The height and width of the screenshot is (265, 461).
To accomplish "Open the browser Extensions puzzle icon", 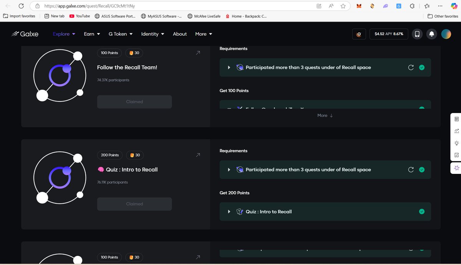I will coord(412,6).
